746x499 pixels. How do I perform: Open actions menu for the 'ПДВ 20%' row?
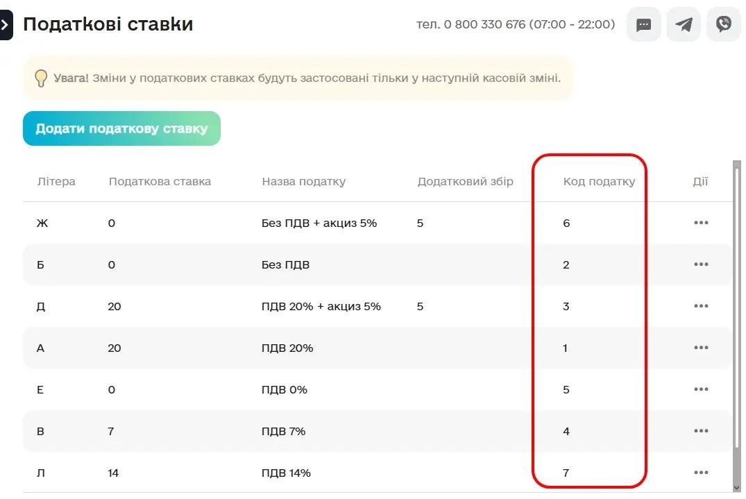[x=701, y=348]
